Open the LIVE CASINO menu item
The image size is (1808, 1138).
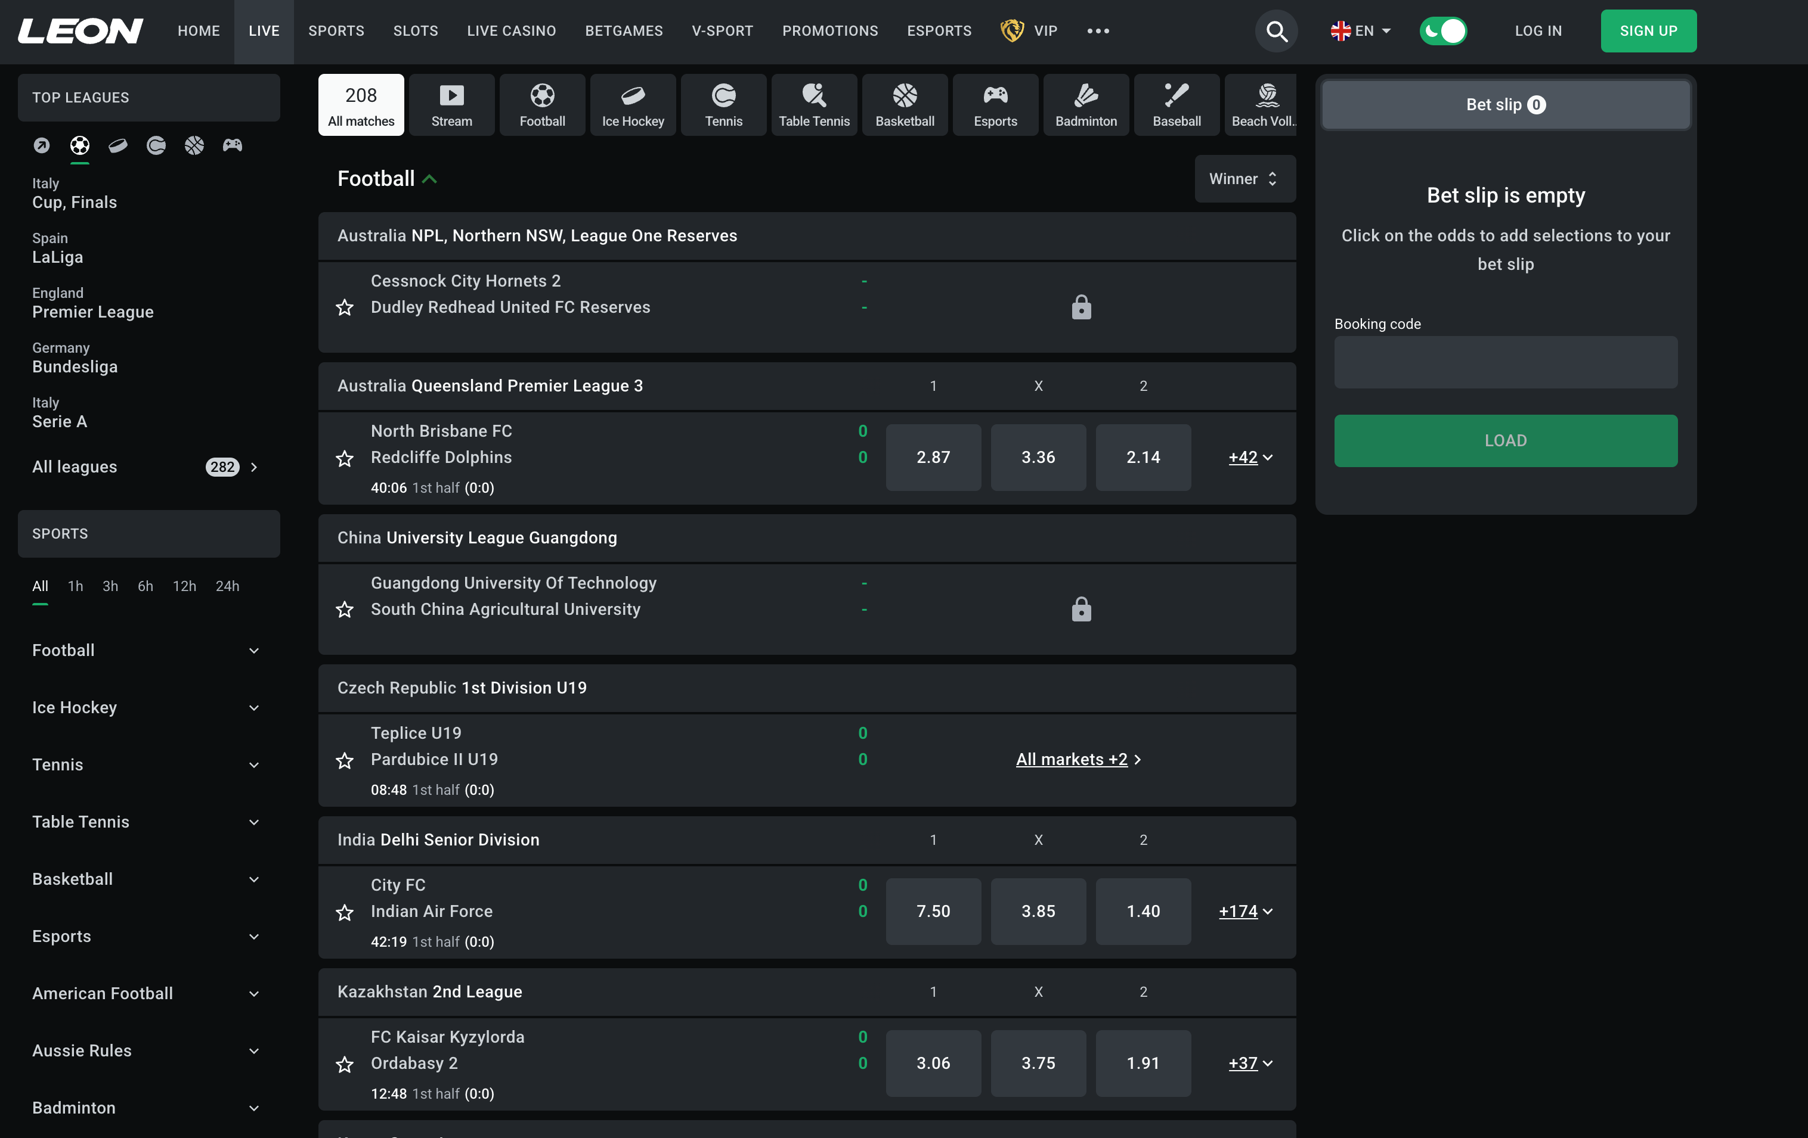click(511, 31)
